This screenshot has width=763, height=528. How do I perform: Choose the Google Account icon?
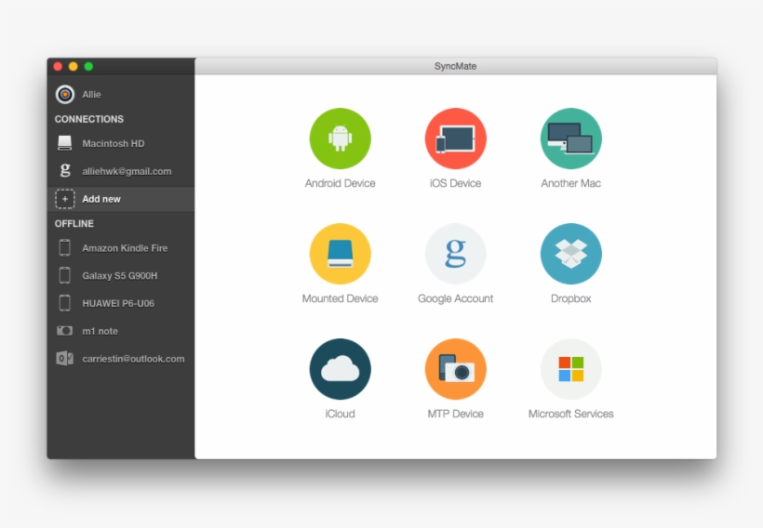[x=455, y=254]
